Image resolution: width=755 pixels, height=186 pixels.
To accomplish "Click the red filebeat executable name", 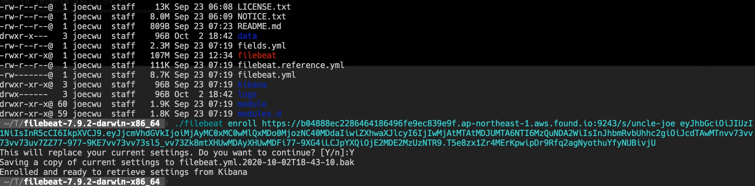I will pyautogui.click(x=257, y=56).
